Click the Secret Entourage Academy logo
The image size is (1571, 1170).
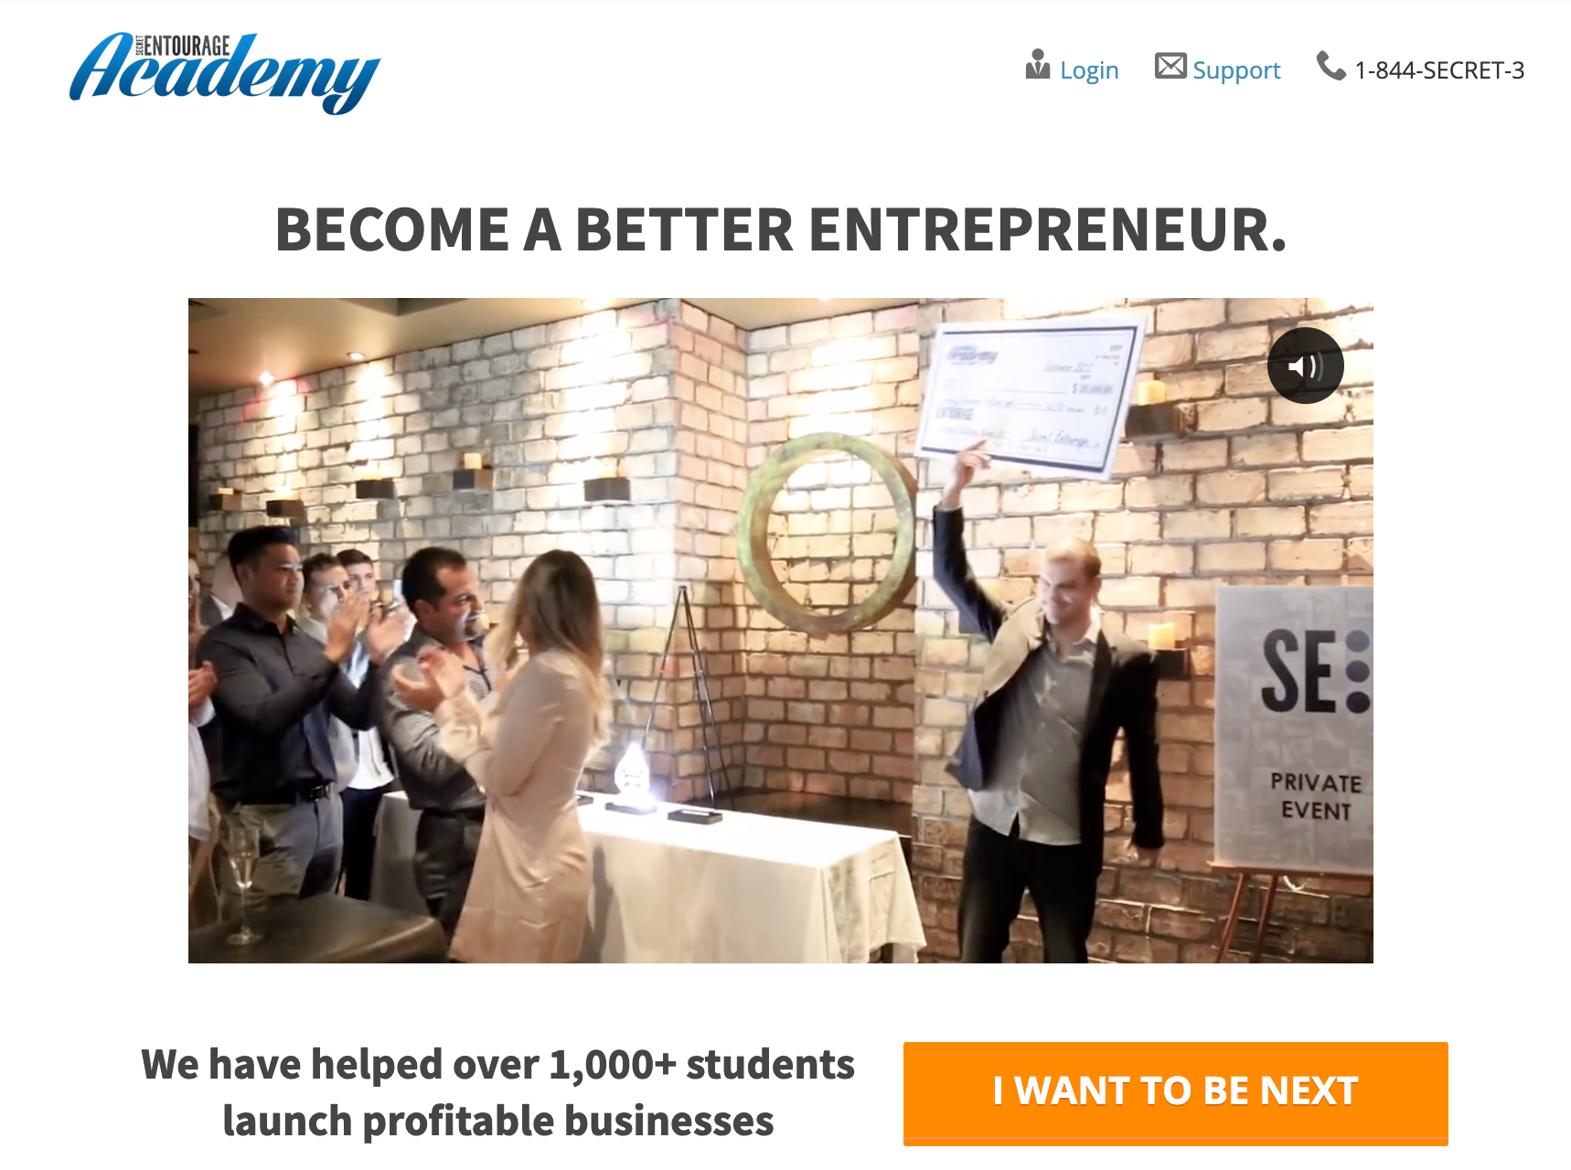point(225,73)
